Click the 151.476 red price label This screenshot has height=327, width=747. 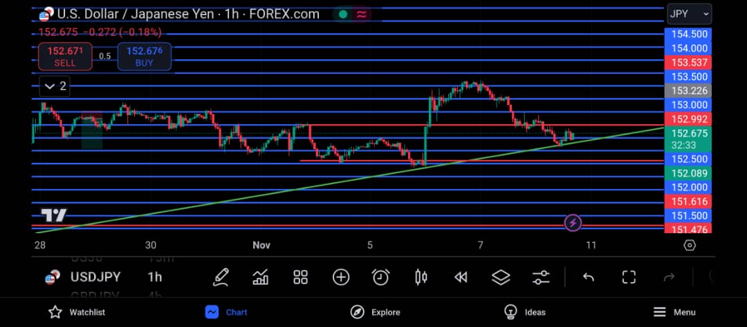coord(688,229)
